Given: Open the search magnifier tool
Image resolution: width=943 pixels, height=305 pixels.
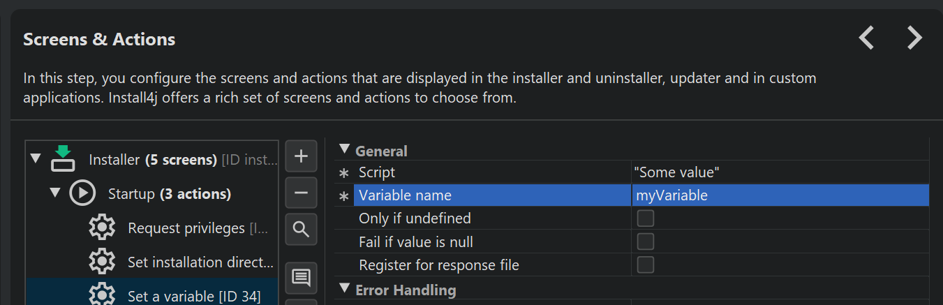Looking at the screenshot, I should coord(301,229).
